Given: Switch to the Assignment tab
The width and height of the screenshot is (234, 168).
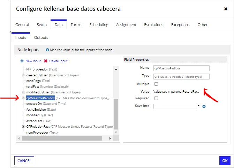Looking at the screenshot, I should 126,25.
